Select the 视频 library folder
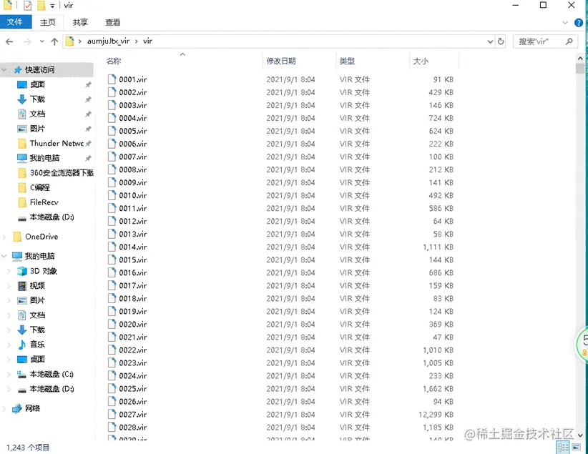Image resolution: width=588 pixels, height=454 pixels. point(37,286)
